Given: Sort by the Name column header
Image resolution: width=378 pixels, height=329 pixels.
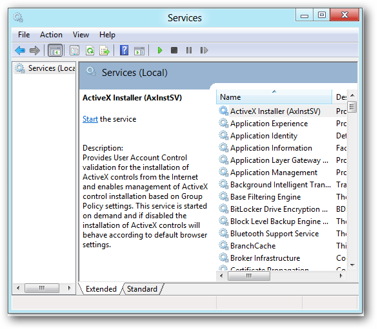Looking at the screenshot, I should pos(274,97).
